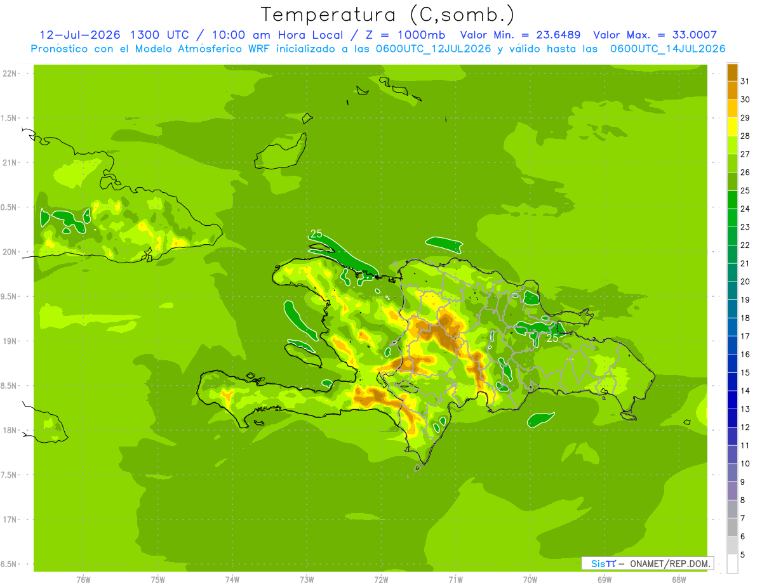This screenshot has width=762, height=588.
Task: Click the color bar label "10"
Action: pos(745,464)
